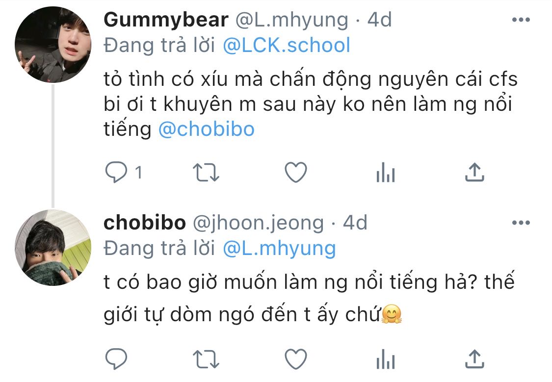This screenshot has width=552, height=382.
Task: Open the @jhoon.jeong handle
Action: pos(258,223)
